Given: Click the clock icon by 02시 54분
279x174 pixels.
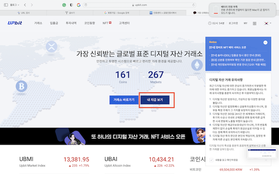Looking at the screenshot, I should [210, 23].
